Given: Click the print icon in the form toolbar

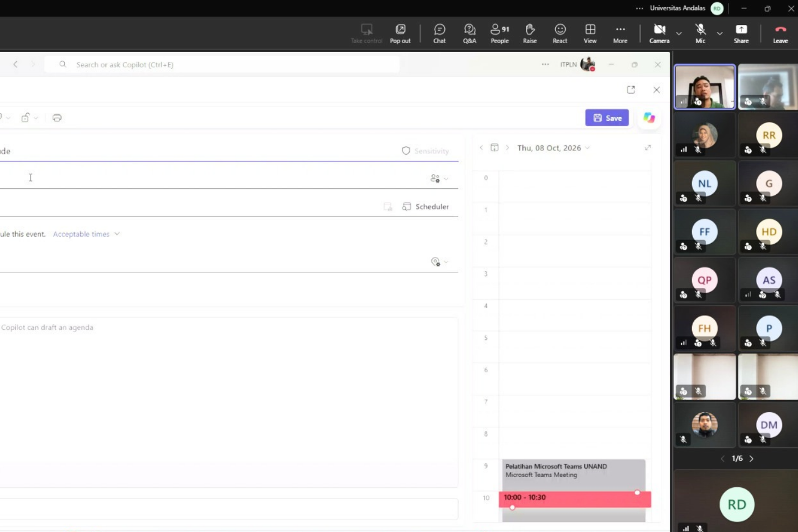Looking at the screenshot, I should pyautogui.click(x=57, y=118).
